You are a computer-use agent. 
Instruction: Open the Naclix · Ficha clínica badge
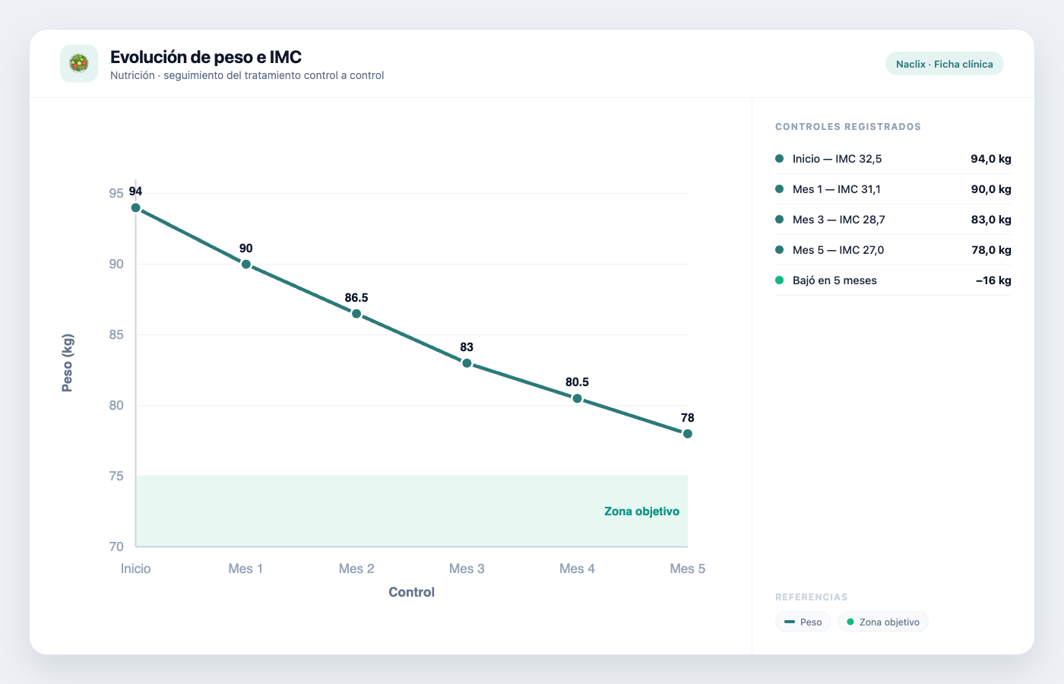pyautogui.click(x=944, y=64)
